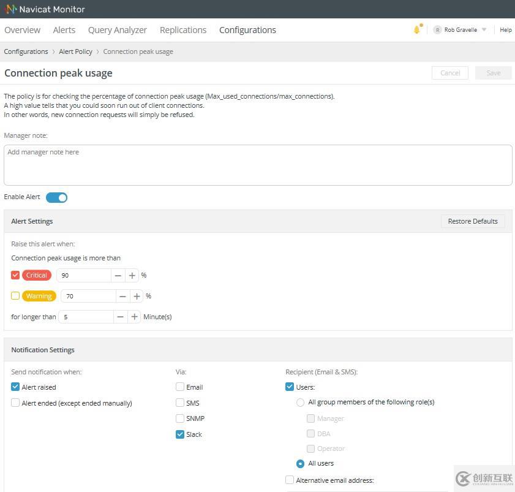515x492 pixels.
Task: Check the Manager role checkbox
Action: click(310, 418)
